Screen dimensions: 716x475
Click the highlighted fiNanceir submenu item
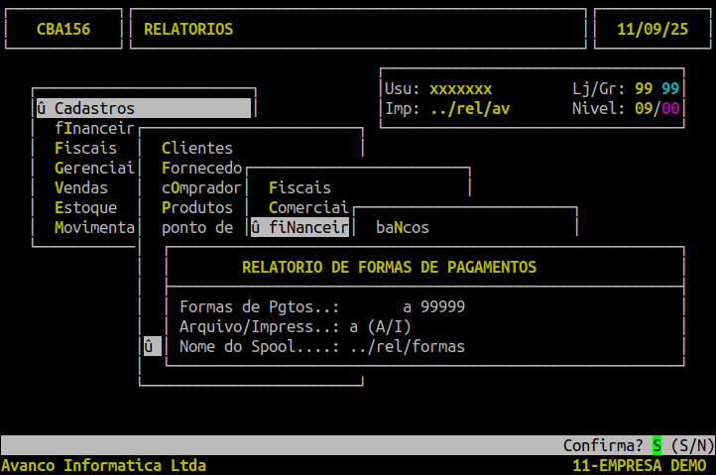(x=300, y=227)
